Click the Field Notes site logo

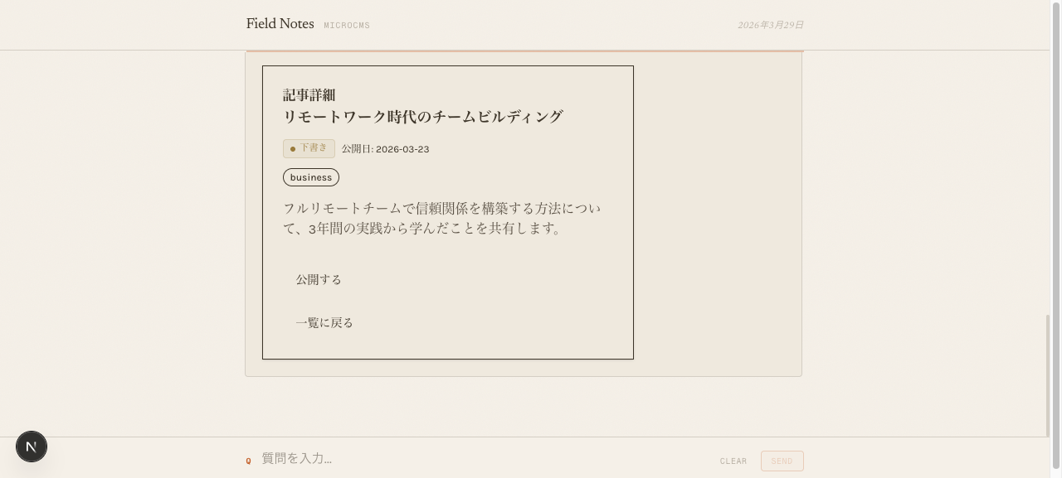click(x=280, y=24)
